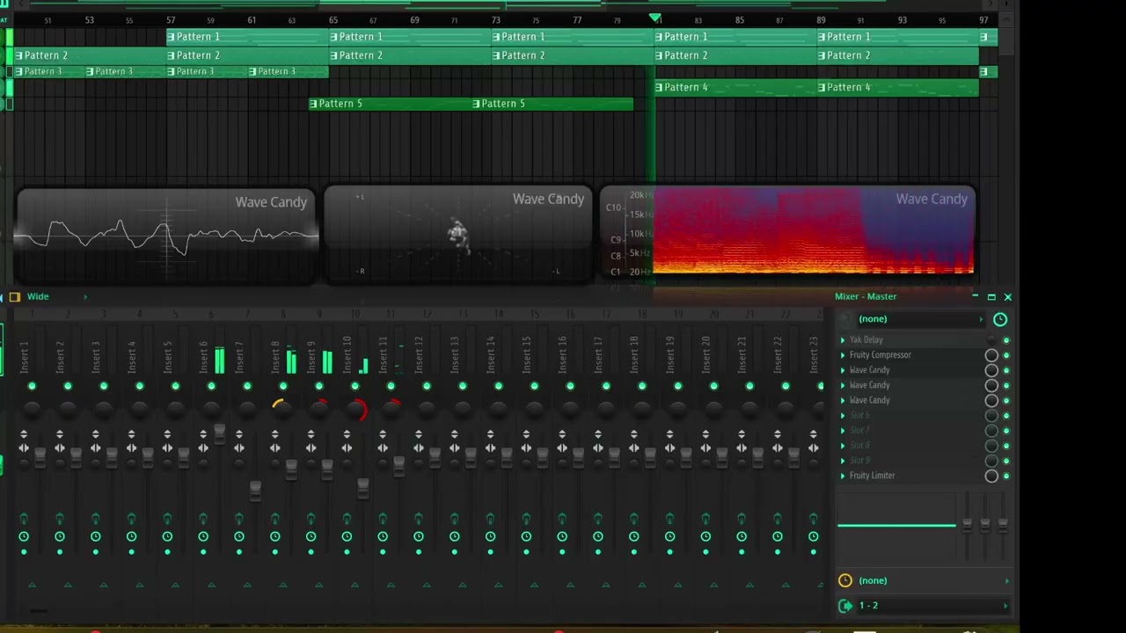This screenshot has width=1126, height=633.
Task: Open latency clock on Insert 21
Action: tap(741, 536)
